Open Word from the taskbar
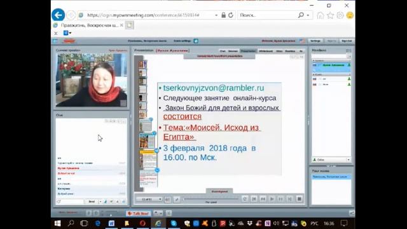The width and height of the screenshot is (407, 229). [x=111, y=223]
